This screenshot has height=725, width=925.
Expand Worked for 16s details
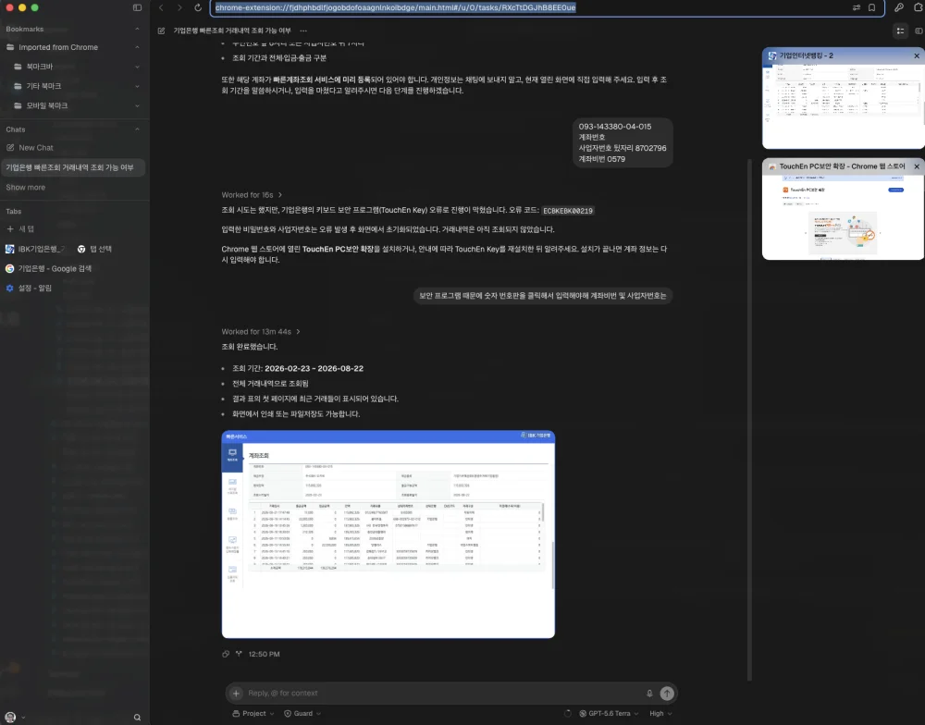[252, 195]
